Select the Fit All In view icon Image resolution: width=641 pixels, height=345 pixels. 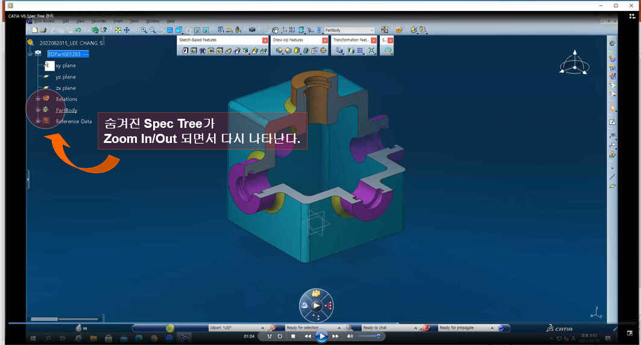pos(118,30)
